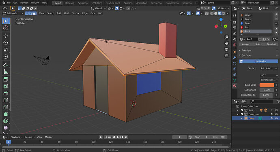Screen dimensions: 280x152
Task: Open the Options dropdown
Action: pos(224,8)
